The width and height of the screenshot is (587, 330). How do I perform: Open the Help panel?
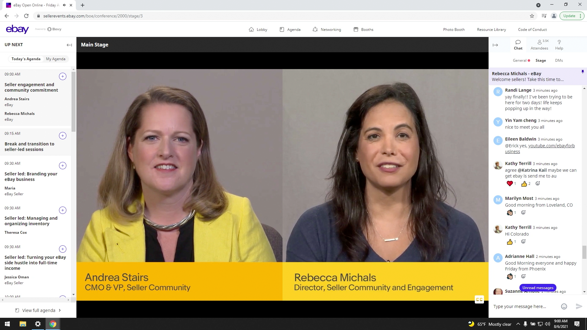tap(559, 45)
